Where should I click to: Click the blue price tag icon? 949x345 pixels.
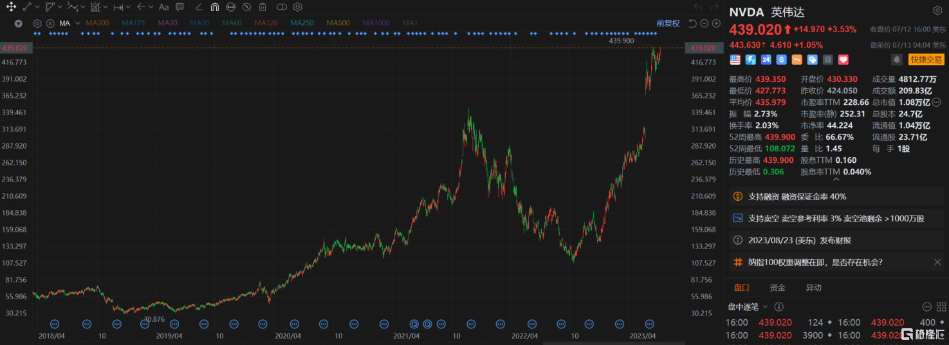point(812,59)
